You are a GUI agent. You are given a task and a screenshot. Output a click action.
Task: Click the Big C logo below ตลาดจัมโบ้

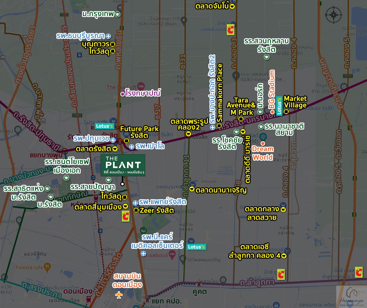coord(230,30)
